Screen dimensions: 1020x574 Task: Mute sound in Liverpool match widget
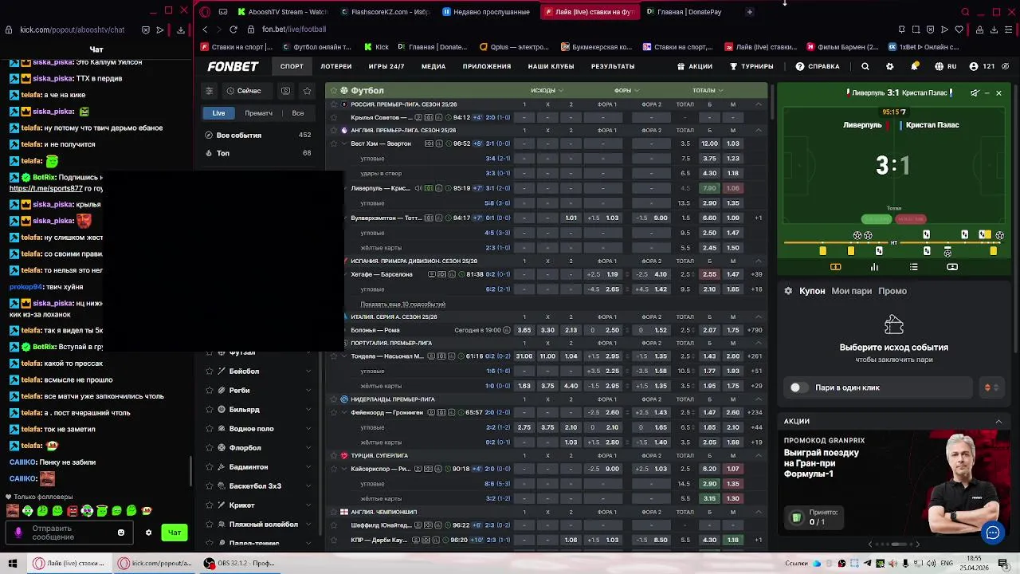[x=975, y=93]
